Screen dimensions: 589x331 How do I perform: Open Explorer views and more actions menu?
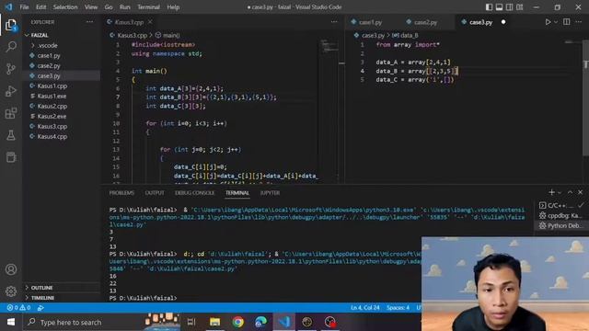[89, 22]
